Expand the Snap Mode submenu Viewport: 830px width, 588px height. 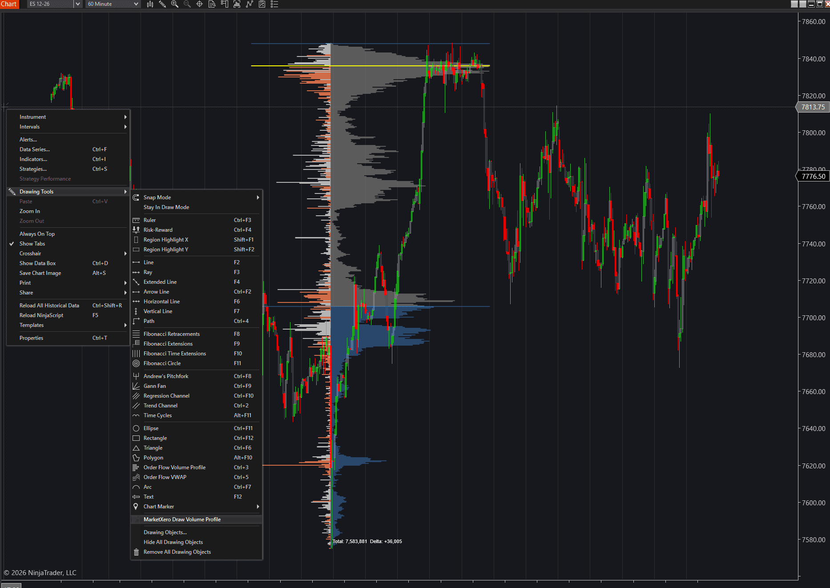[x=196, y=197]
